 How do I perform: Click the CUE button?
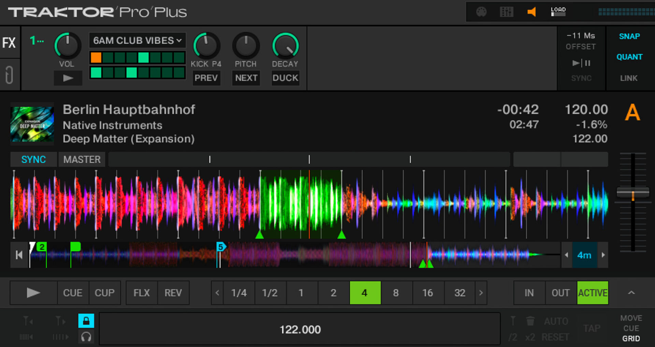(x=73, y=293)
